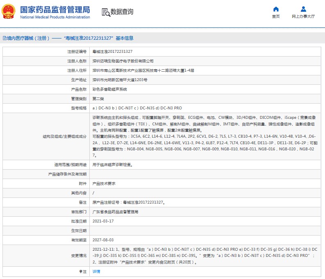
Task: Click the change record starting 2021-12-11
Action: (x=205, y=256)
